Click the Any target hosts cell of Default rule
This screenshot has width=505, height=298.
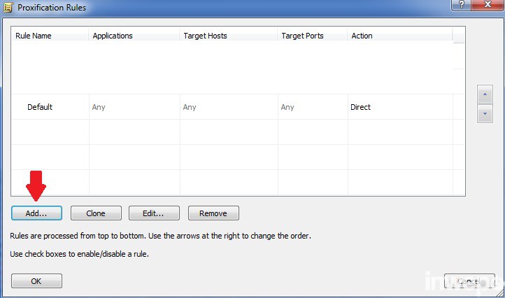(x=190, y=107)
